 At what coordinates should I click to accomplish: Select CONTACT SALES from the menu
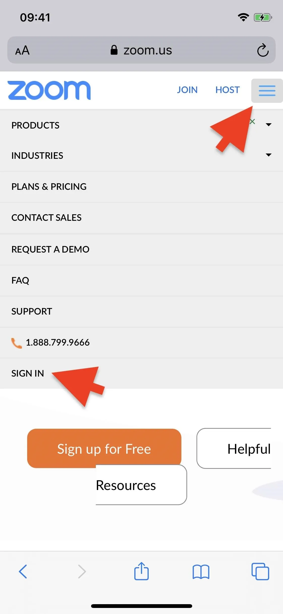[141, 218]
